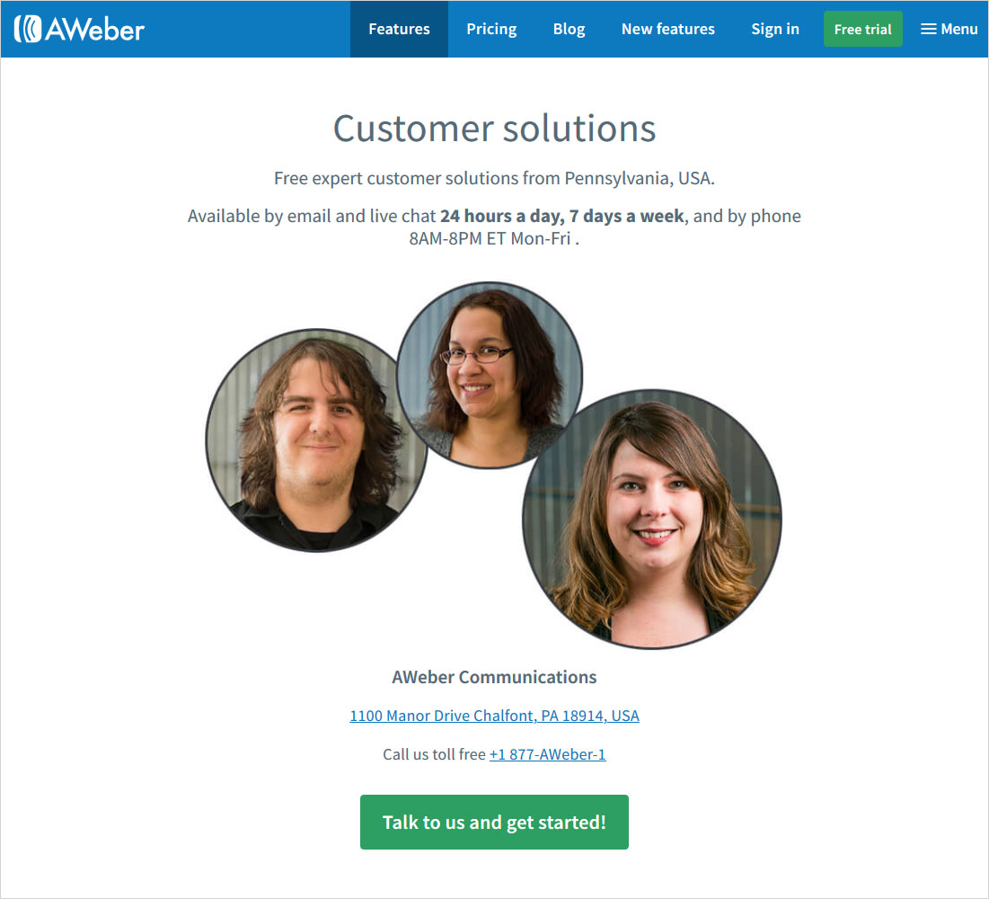This screenshot has height=899, width=989.
Task: Click the AWeber Communications bold text
Action: (x=494, y=677)
